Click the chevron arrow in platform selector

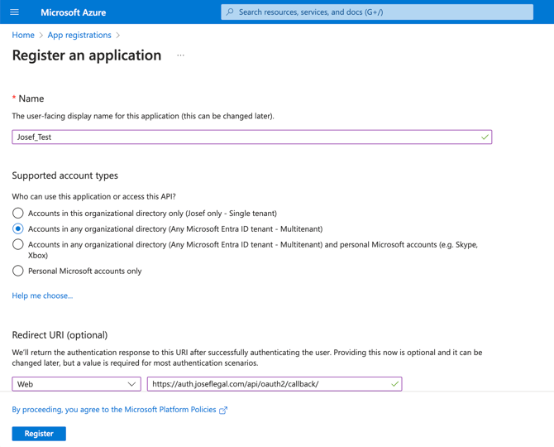click(x=131, y=384)
